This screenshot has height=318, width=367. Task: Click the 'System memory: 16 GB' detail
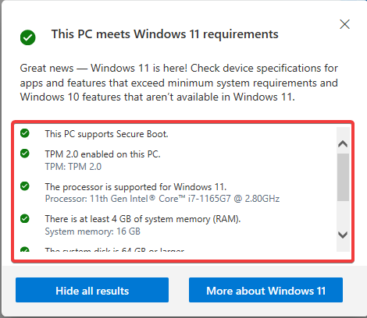[x=92, y=231]
